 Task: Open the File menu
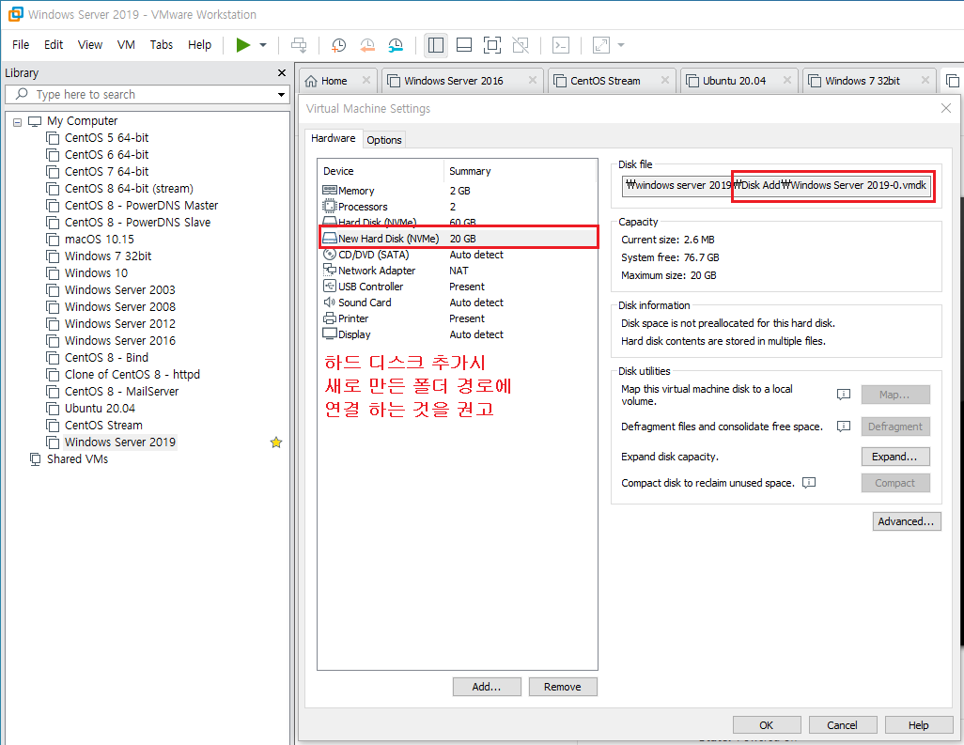(x=21, y=45)
